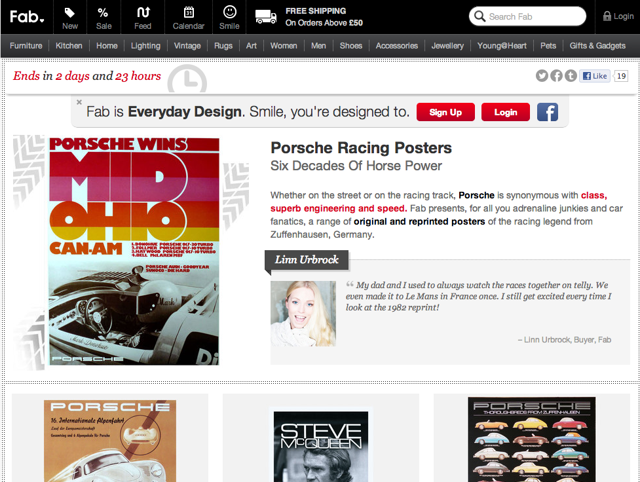
Task: Open the Calendar icon
Action: (x=189, y=12)
